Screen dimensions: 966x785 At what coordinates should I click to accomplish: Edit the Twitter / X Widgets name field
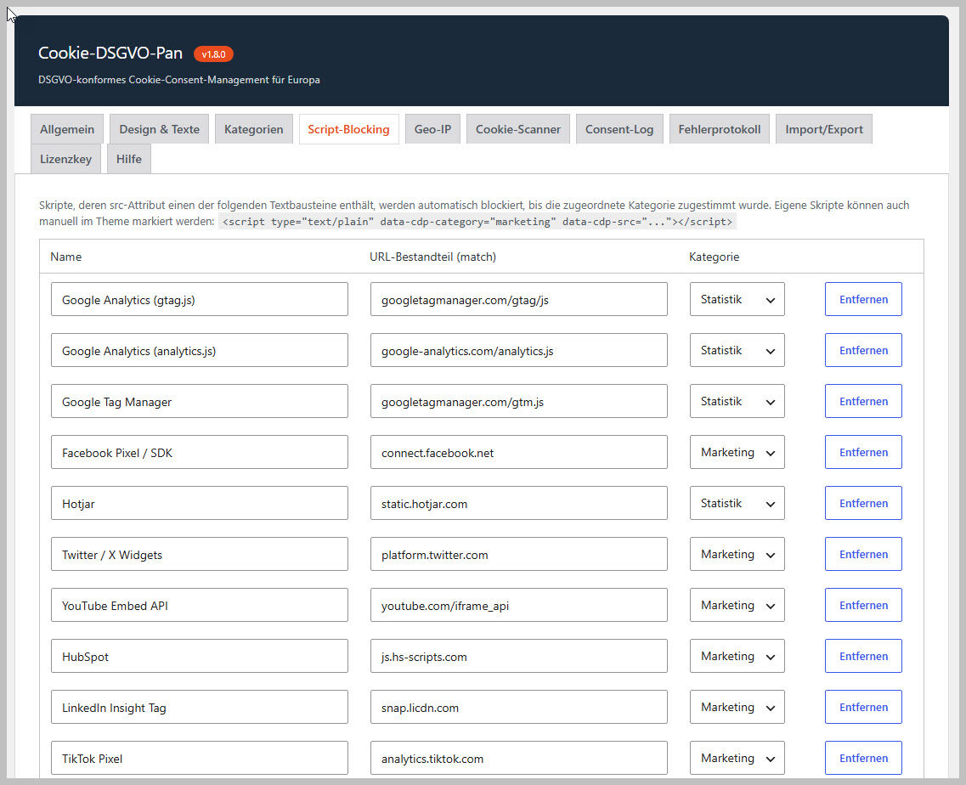coord(200,554)
